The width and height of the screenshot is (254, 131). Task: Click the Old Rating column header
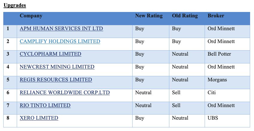tap(185, 16)
